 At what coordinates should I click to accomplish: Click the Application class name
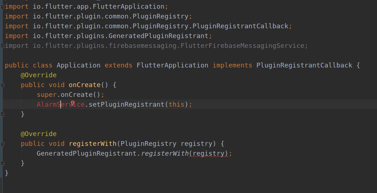[78, 65]
